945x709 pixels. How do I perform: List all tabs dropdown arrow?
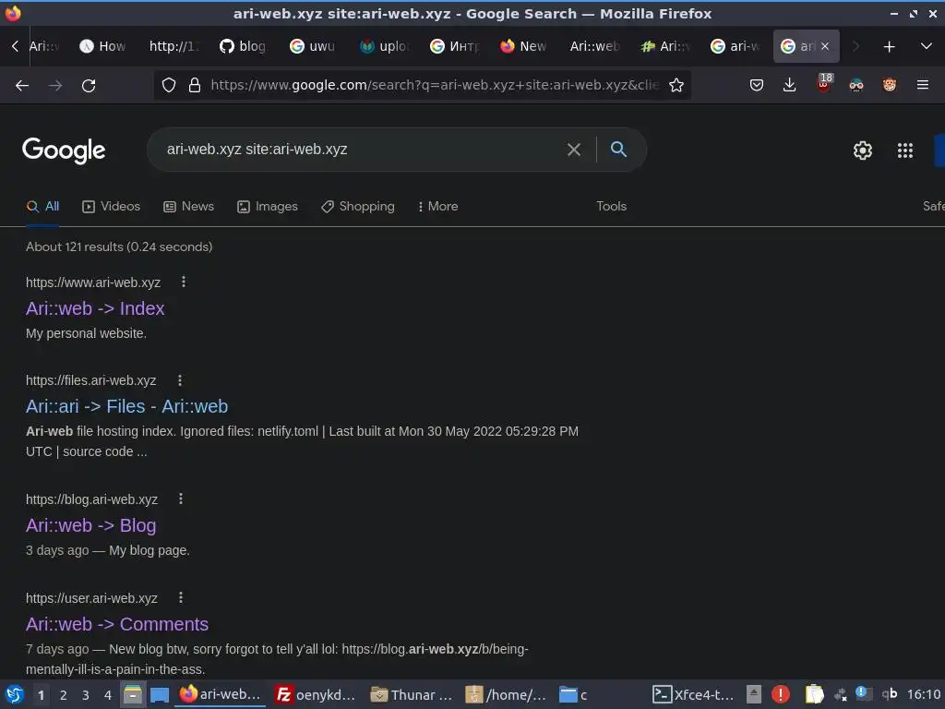pos(927,46)
